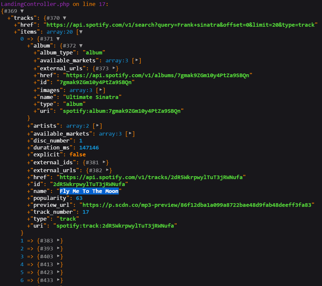This screenshot has height=286, width=322.
Task: Collapse the album object #372
Action: (x=81, y=46)
